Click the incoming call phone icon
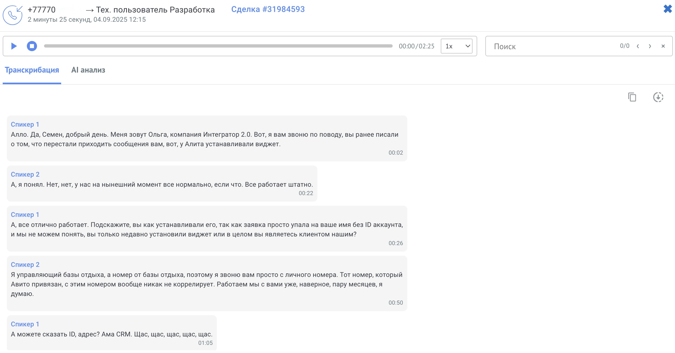The image size is (675, 353). pos(12,15)
